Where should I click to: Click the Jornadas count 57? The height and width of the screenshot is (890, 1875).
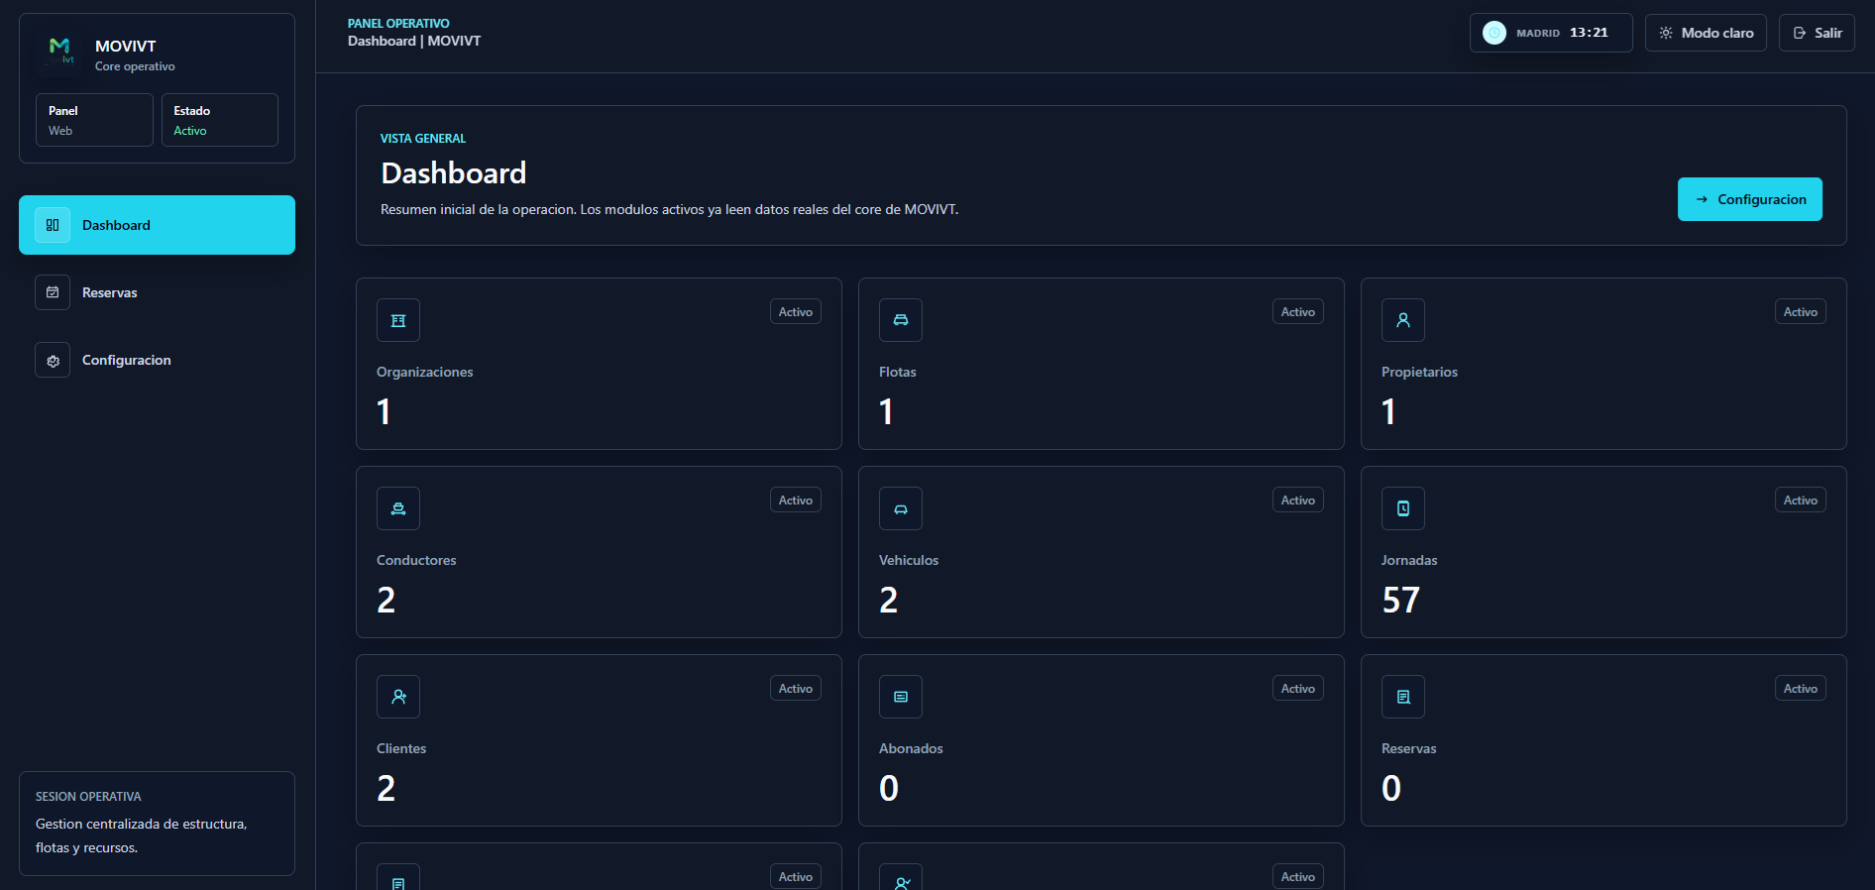1401,600
